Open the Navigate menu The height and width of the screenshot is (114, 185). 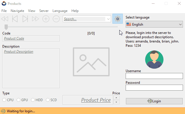17,11
